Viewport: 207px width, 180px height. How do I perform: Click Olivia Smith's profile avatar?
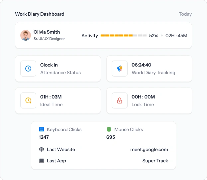26,35
